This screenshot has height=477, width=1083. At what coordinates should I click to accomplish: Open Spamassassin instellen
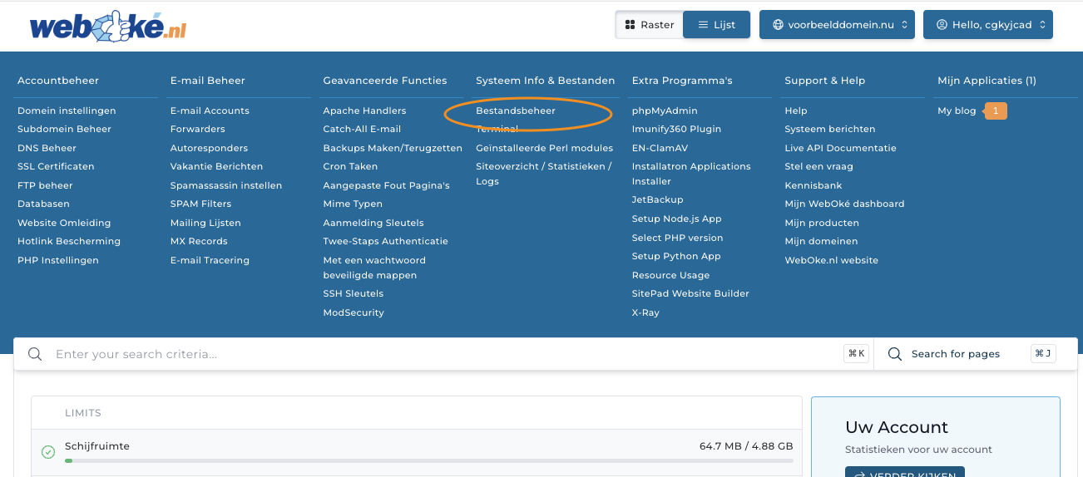(x=226, y=185)
